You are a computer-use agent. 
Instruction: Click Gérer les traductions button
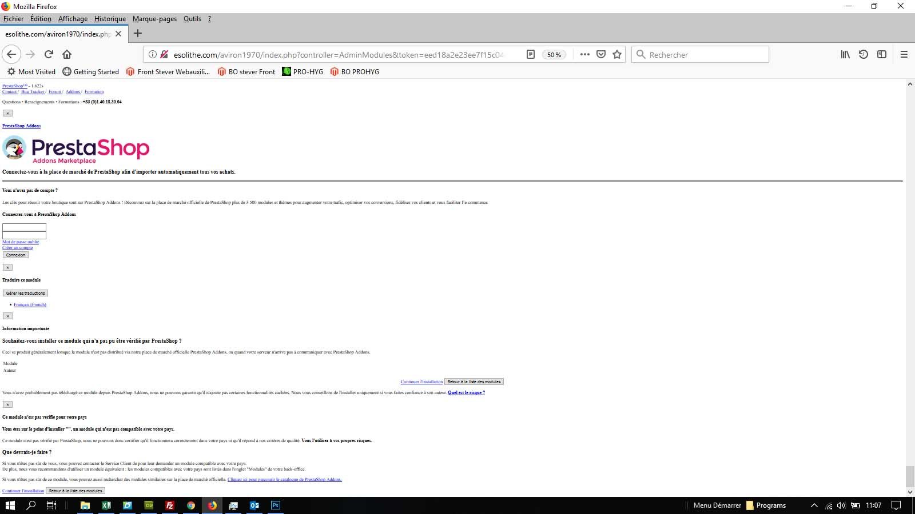(x=25, y=293)
